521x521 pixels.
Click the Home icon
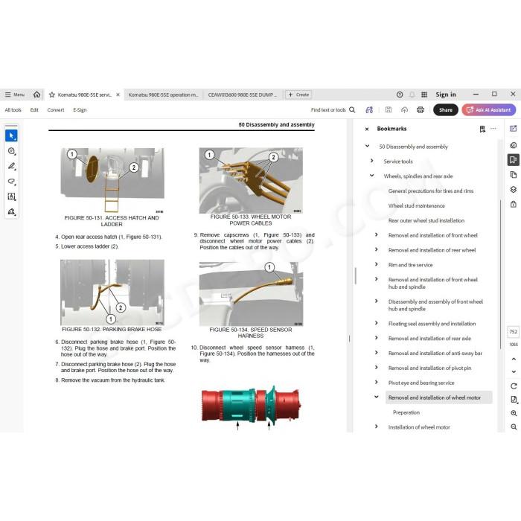pyautogui.click(x=37, y=95)
